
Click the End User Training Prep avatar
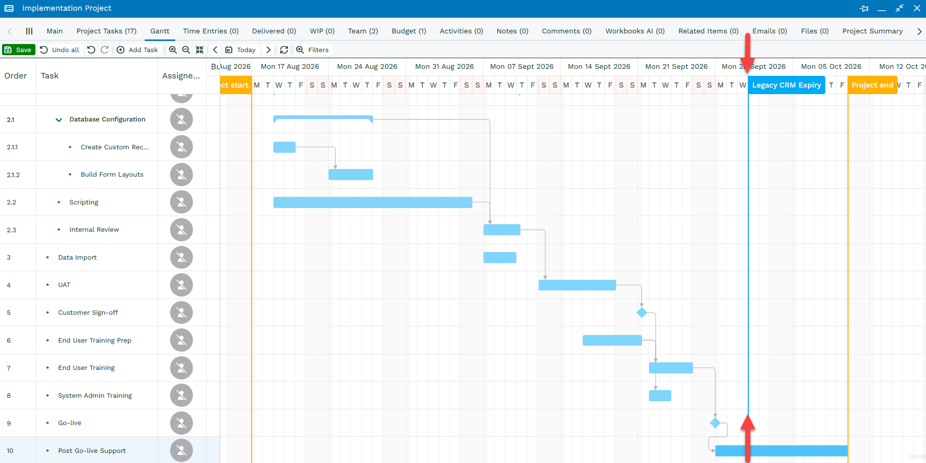tap(181, 340)
